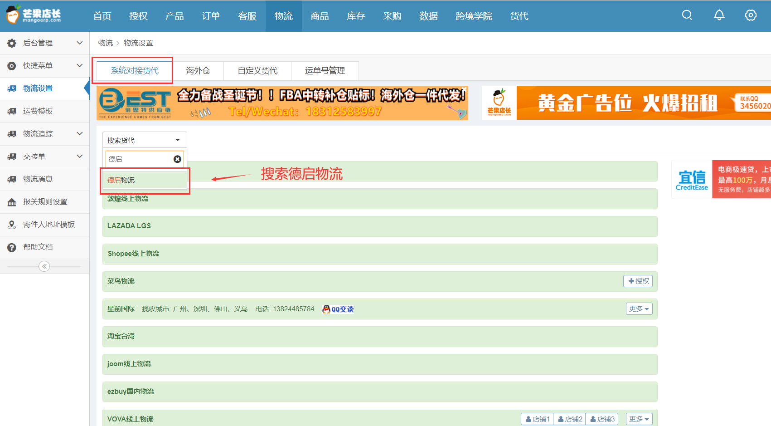The width and height of the screenshot is (771, 426).
Task: Open the 搜索货代 dropdown
Action: [x=145, y=140]
